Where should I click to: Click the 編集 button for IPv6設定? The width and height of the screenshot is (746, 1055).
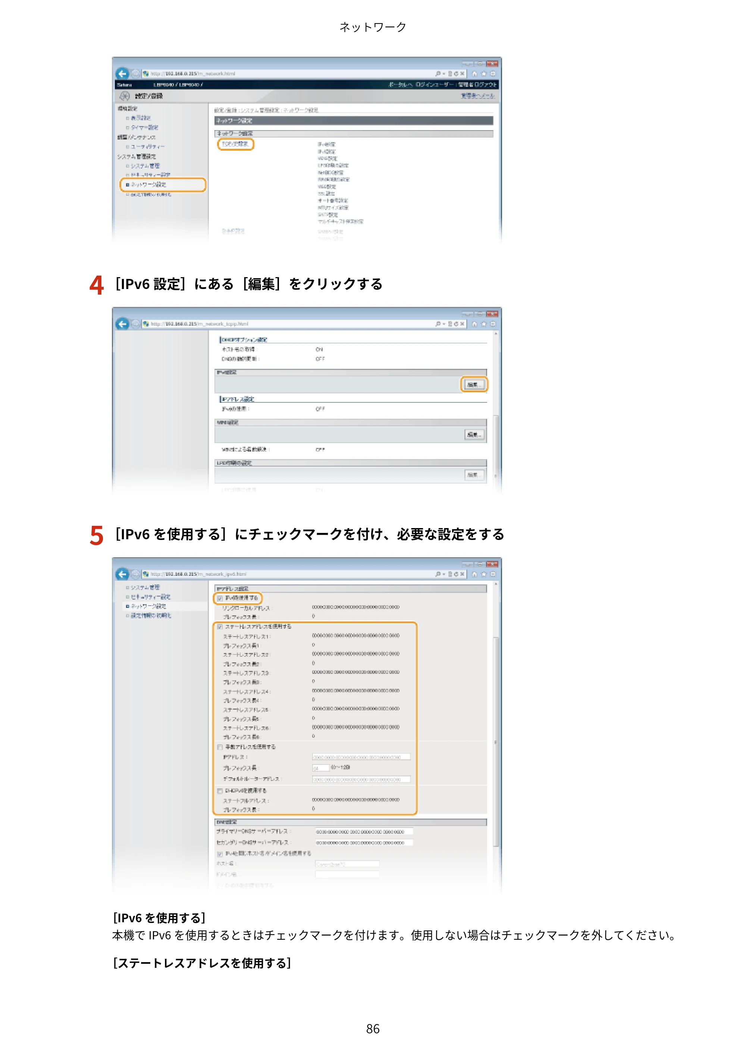(474, 384)
